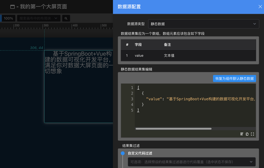The width and height of the screenshot is (264, 168).
Task: Click the 备注 column header
Action: (167, 44)
